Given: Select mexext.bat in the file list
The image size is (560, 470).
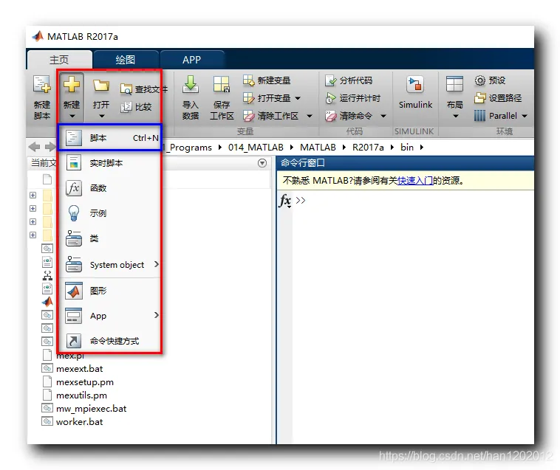Looking at the screenshot, I should tap(79, 368).
